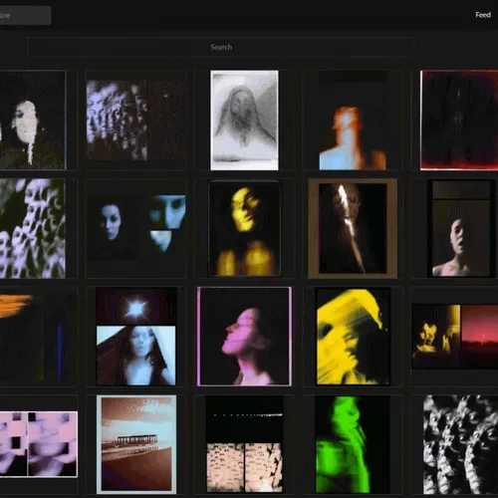Open the yellow figure and red sunset thumbnail
The height and width of the screenshot is (498, 498).
(x=455, y=337)
